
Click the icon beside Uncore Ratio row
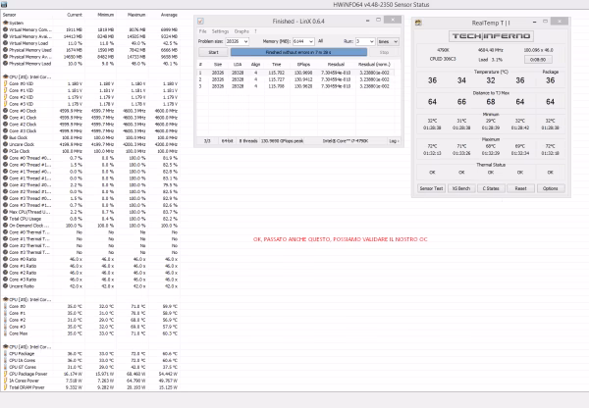(5, 286)
